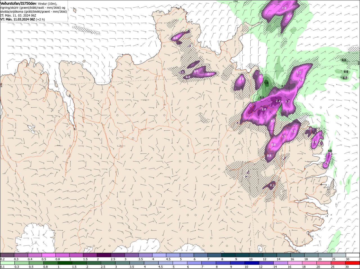Pick the 2.5 swatch in lower rain legend
Viewport: 360px width, 269px height.
coord(108,263)
